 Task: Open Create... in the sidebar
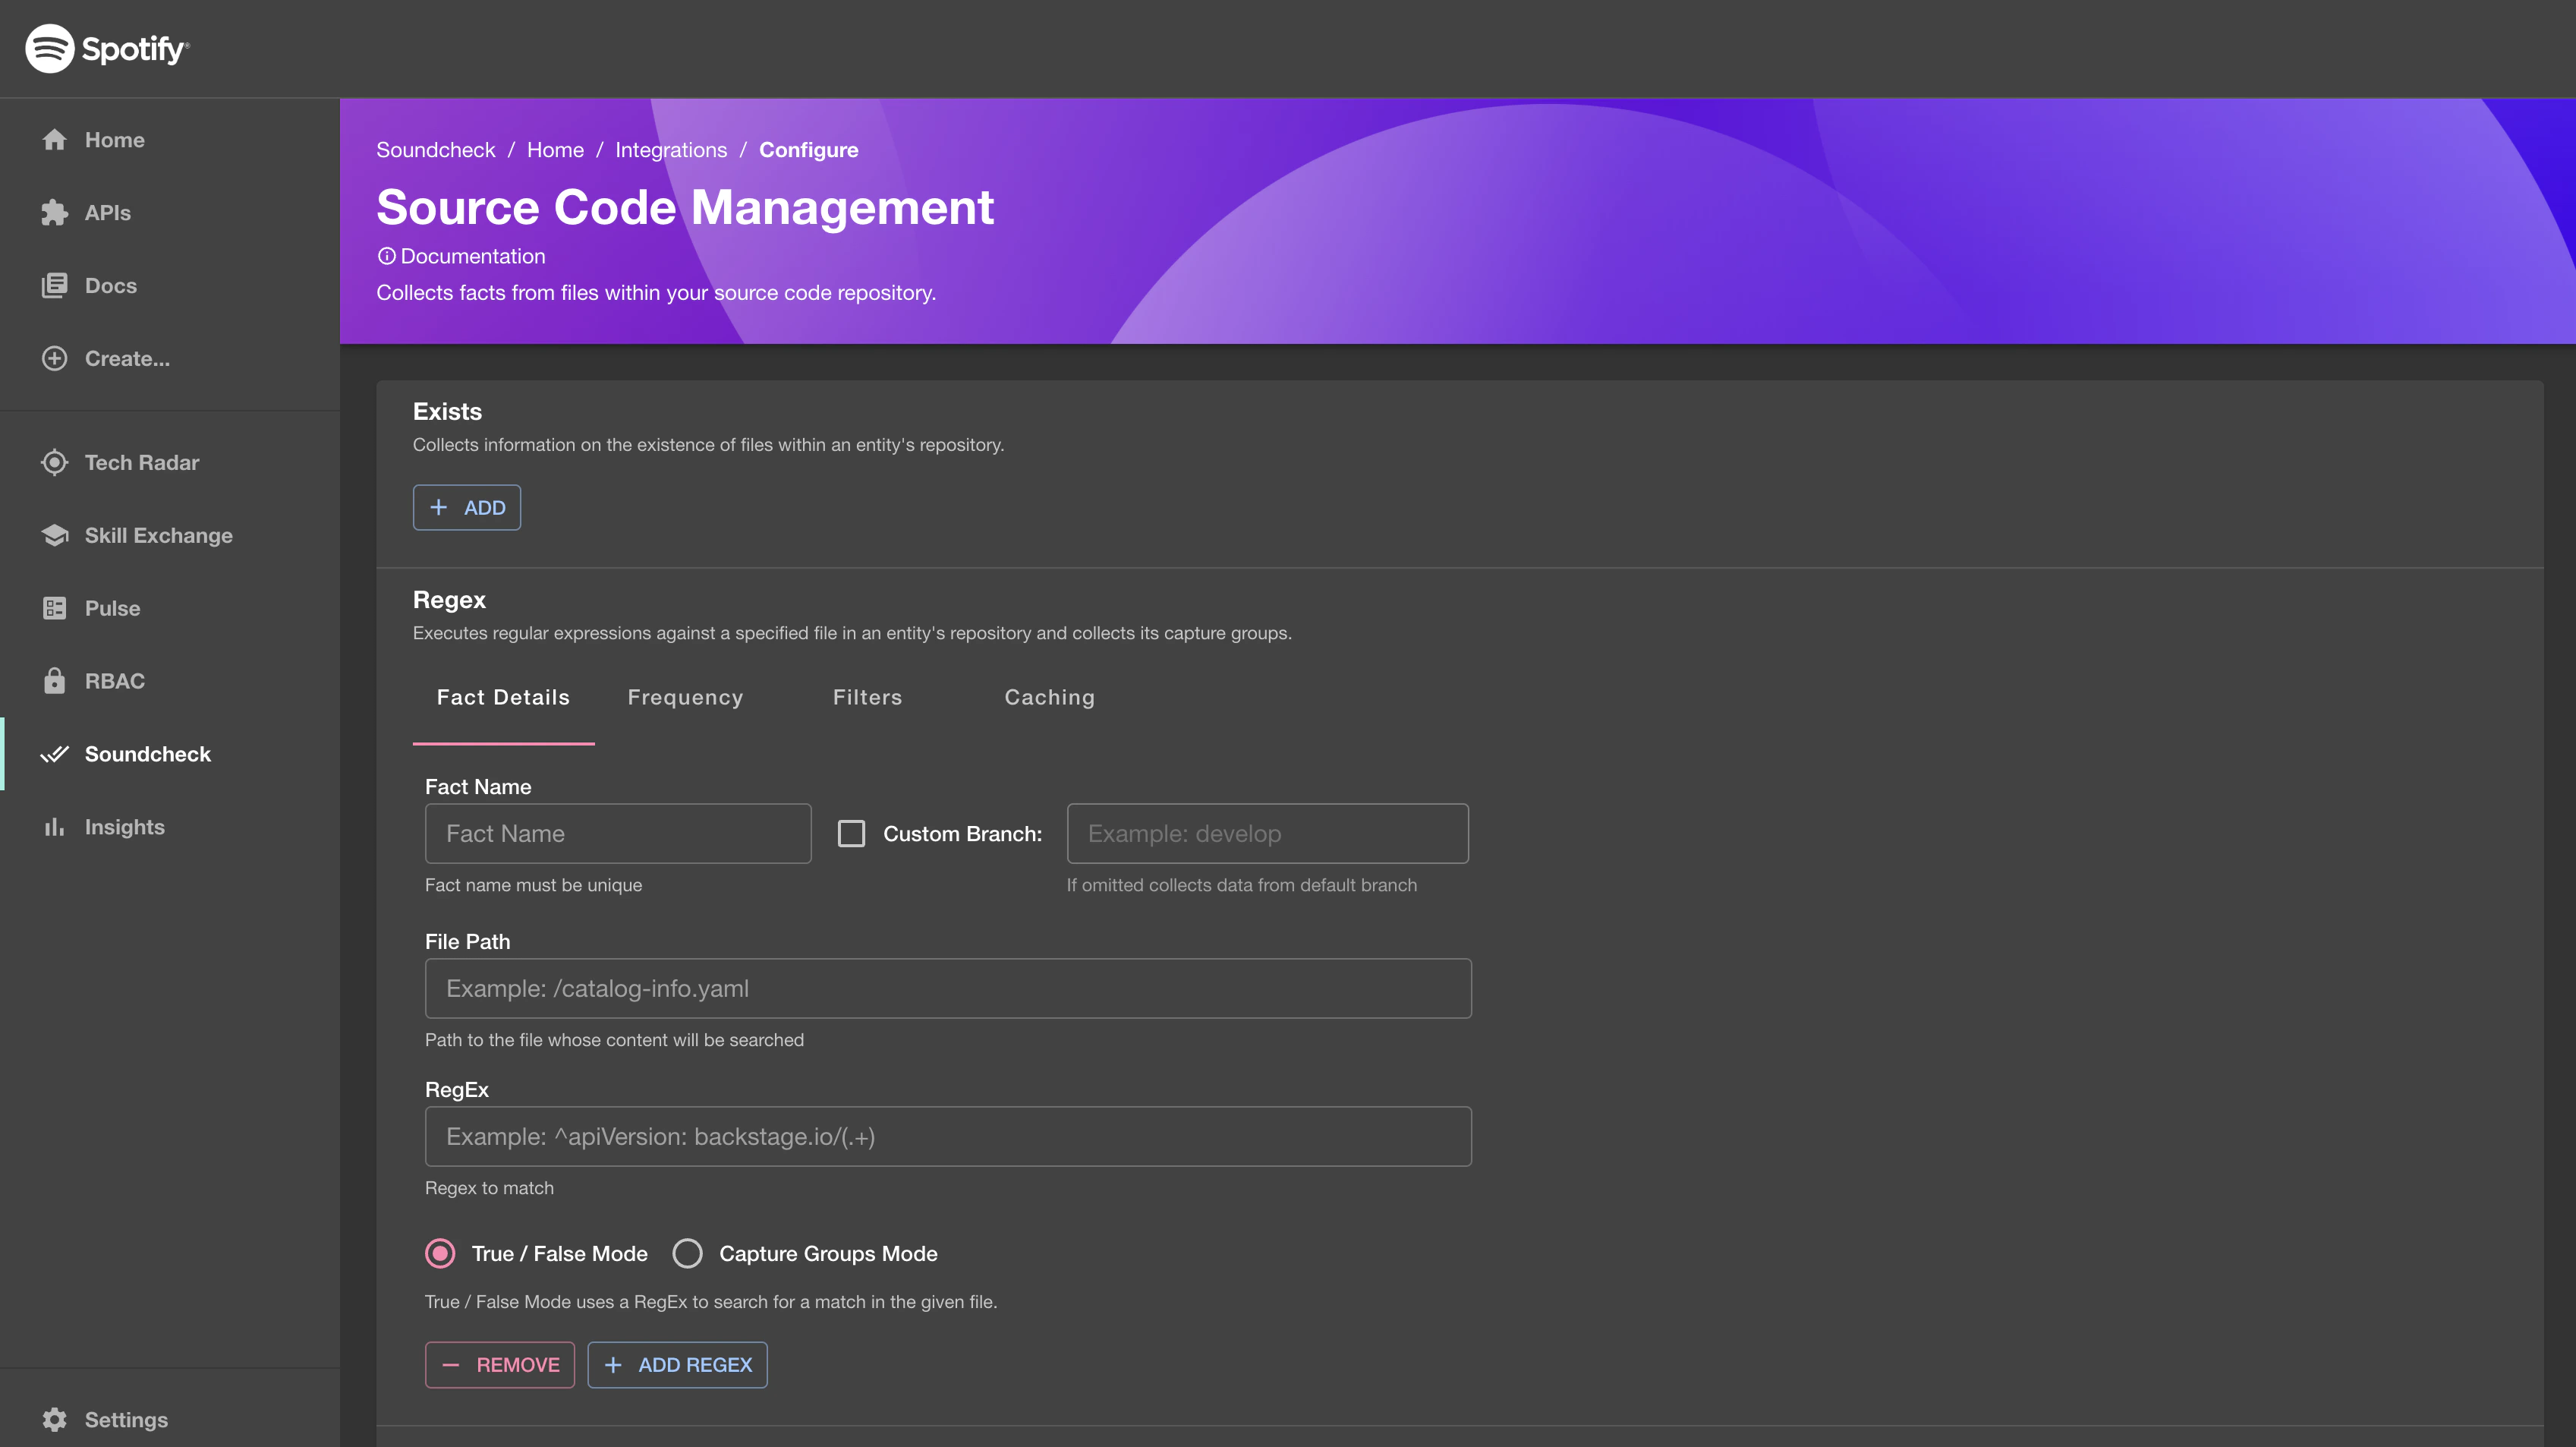170,359
